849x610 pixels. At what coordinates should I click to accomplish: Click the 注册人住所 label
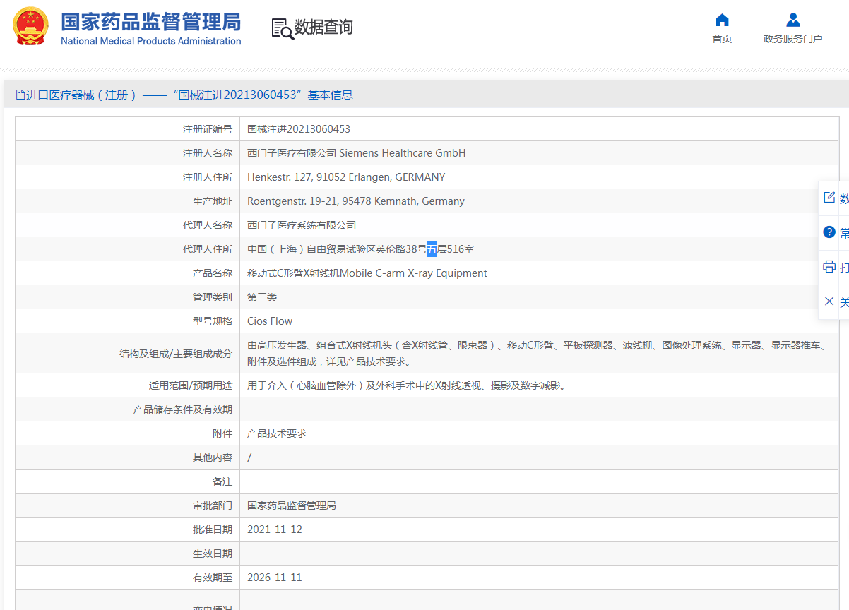click(208, 177)
